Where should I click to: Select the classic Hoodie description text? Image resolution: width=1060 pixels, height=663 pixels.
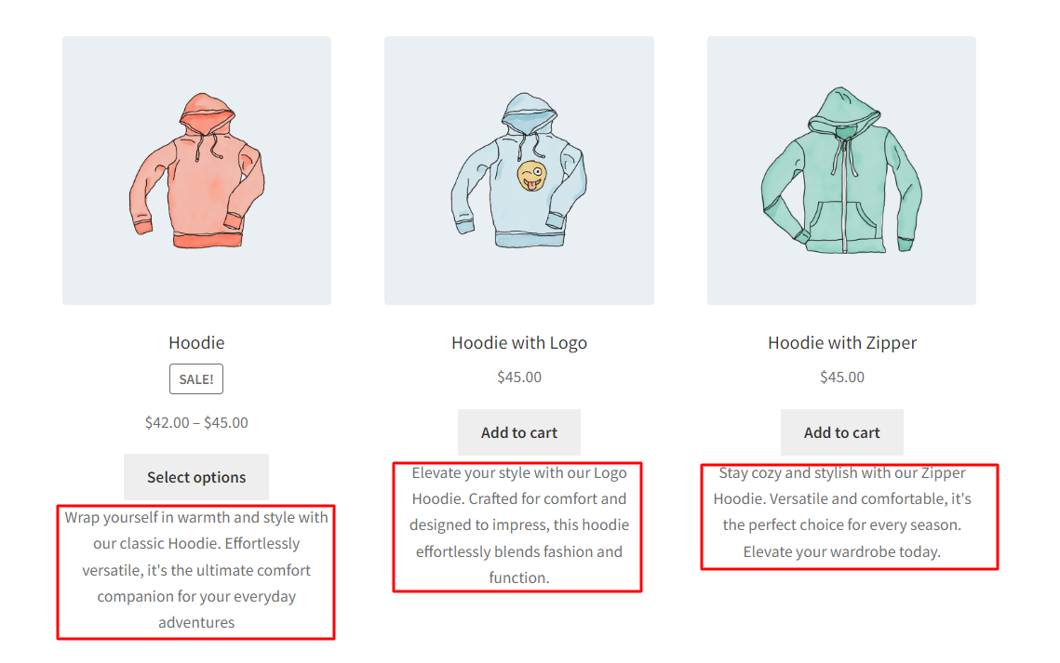tap(195, 569)
